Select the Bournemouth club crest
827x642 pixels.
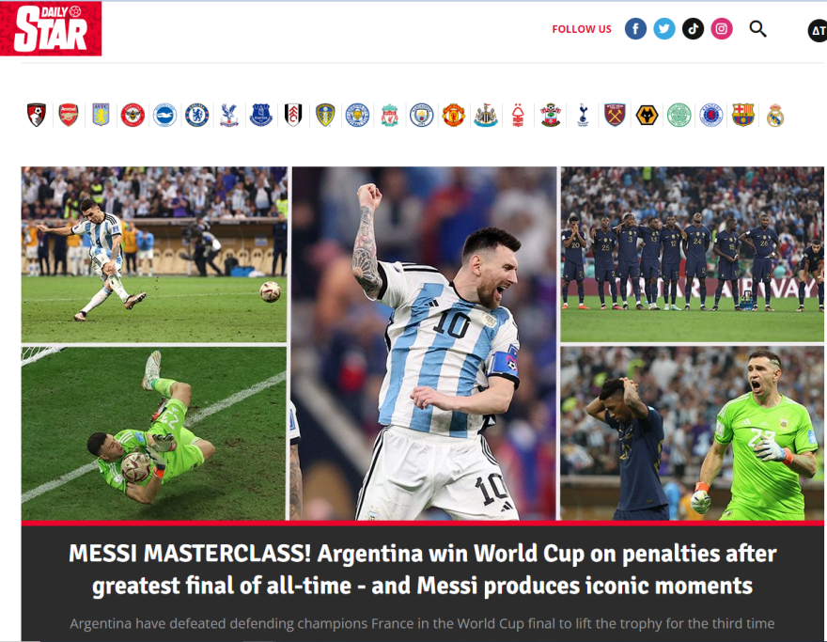tap(37, 115)
